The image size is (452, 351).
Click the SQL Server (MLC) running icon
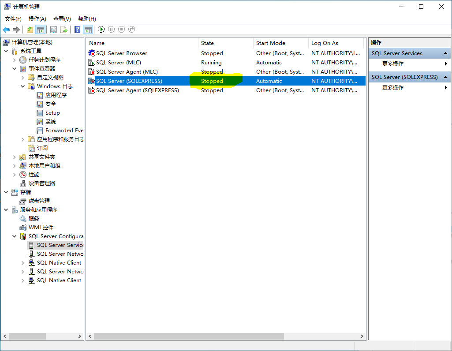tap(92, 62)
